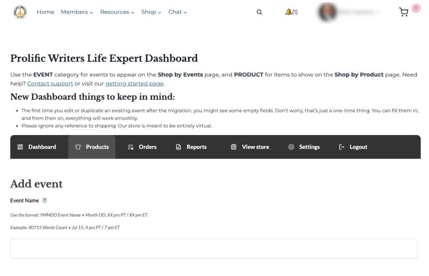
Task: Go to the Home menu item
Action: pyautogui.click(x=45, y=12)
